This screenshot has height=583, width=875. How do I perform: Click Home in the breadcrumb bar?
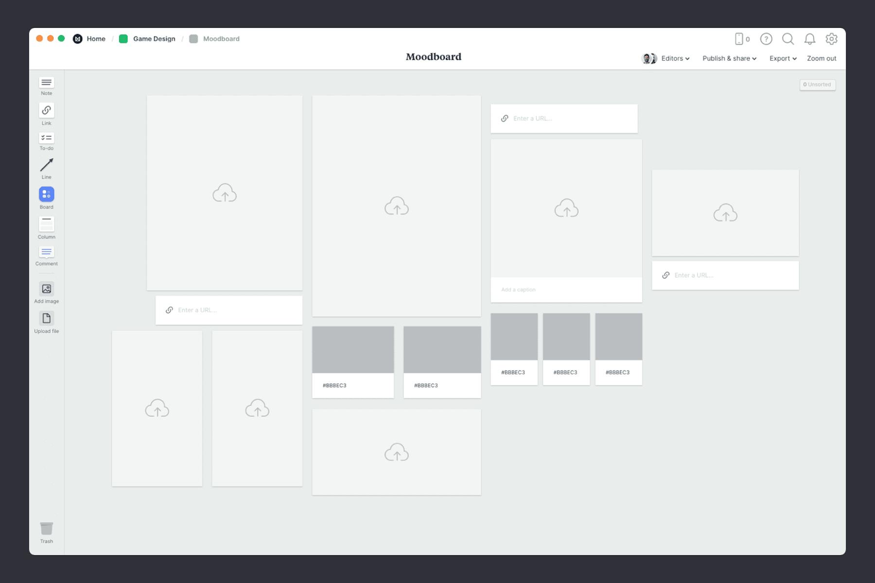pos(96,38)
